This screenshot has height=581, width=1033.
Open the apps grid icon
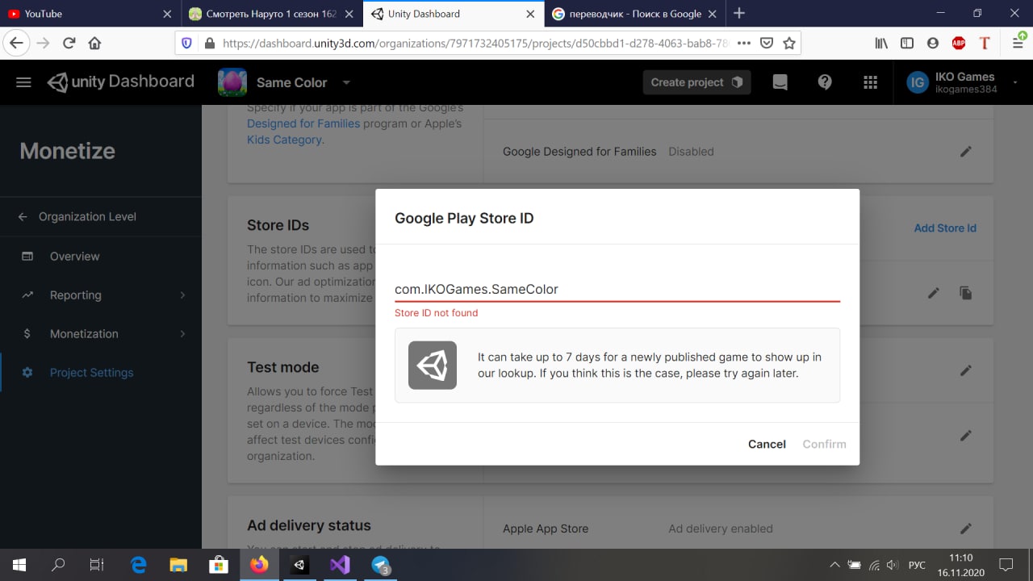coord(870,82)
